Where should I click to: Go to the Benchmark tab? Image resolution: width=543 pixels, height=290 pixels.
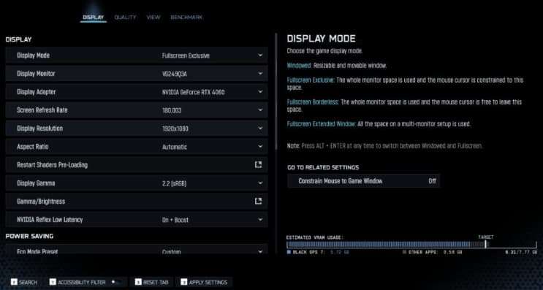tap(186, 18)
